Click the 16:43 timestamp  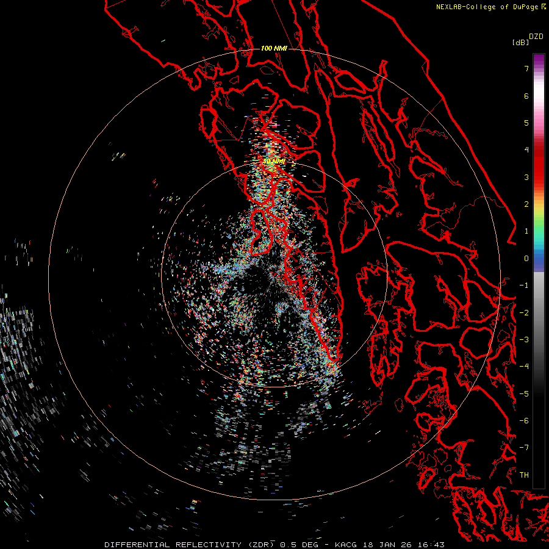click(431, 545)
